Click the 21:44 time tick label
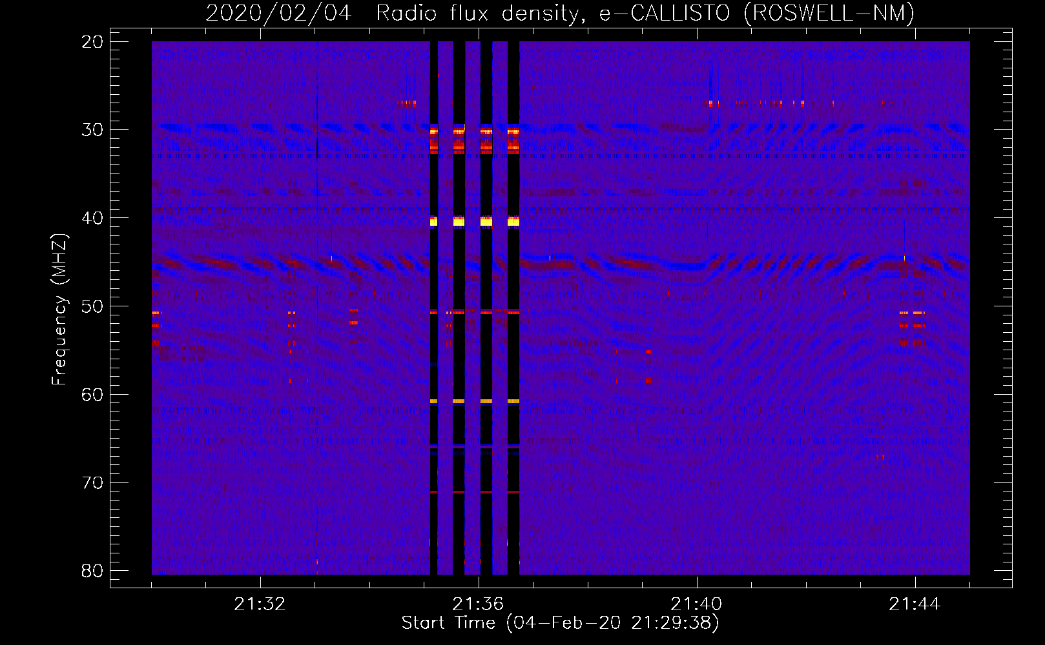Viewport: 1045px width, 645px height. click(915, 604)
